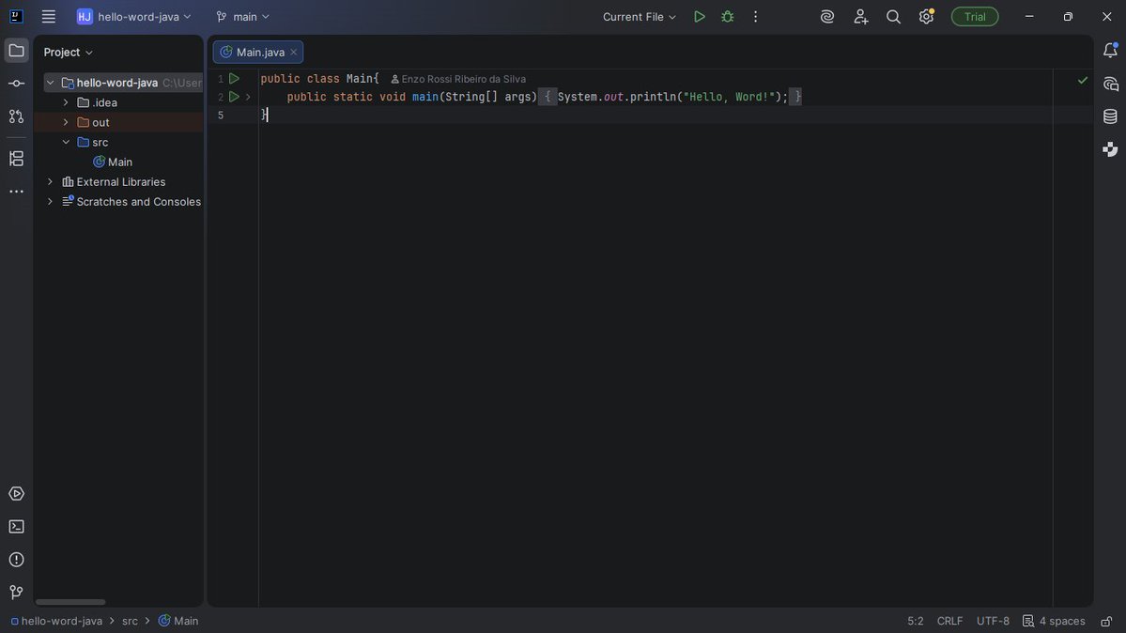
Task: Click the Project panel horizontal scrollbar
Action: (x=70, y=602)
